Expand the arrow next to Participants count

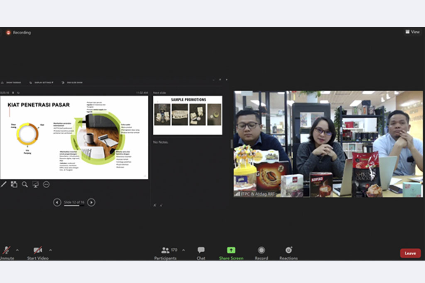pyautogui.click(x=183, y=250)
